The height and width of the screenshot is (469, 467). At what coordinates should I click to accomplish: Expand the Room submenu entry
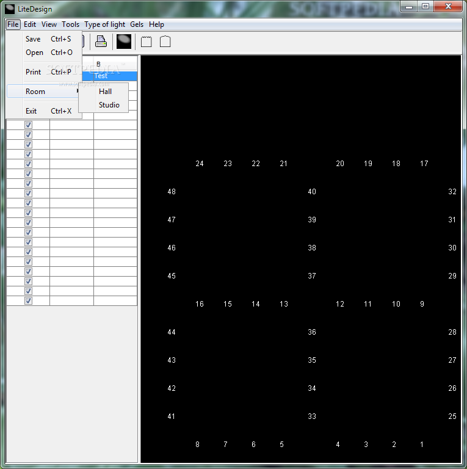[44, 91]
